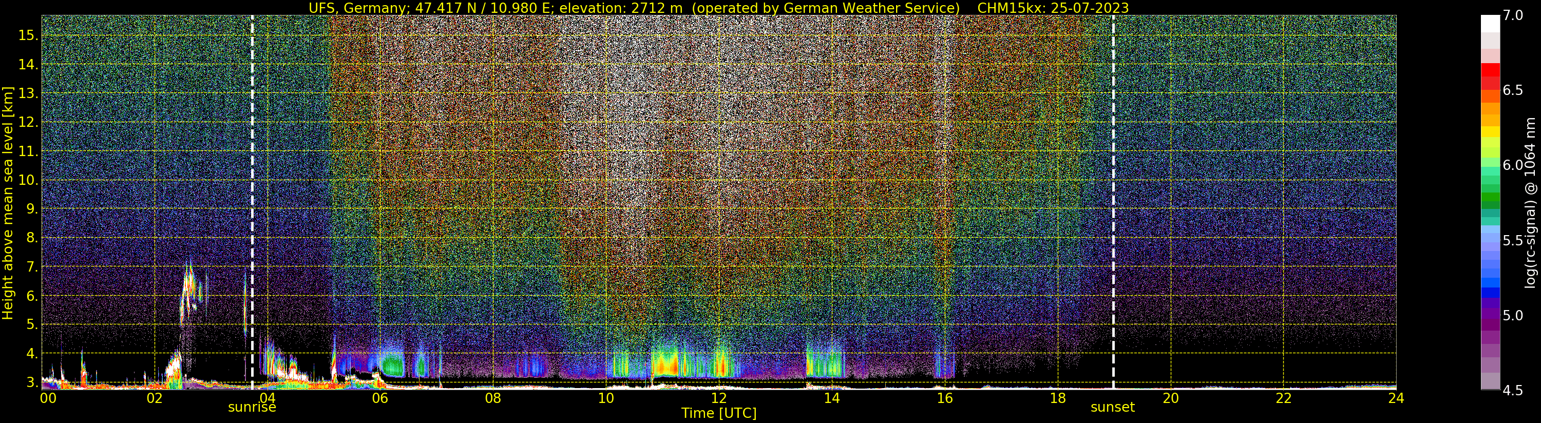Click the colorbar tick value 6.5
The width and height of the screenshot is (1541, 423).
point(1512,90)
